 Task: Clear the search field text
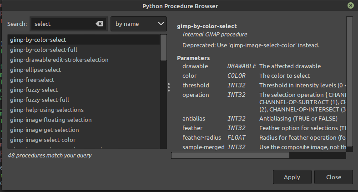99,24
